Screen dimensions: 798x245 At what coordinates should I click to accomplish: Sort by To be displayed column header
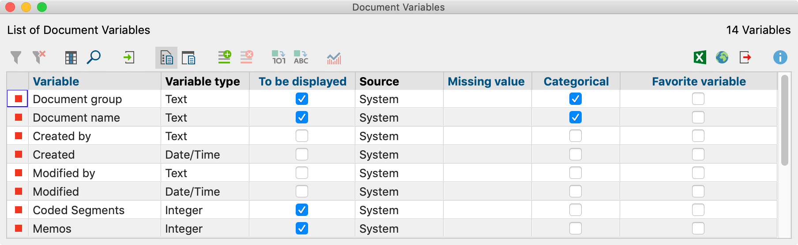pyautogui.click(x=302, y=81)
